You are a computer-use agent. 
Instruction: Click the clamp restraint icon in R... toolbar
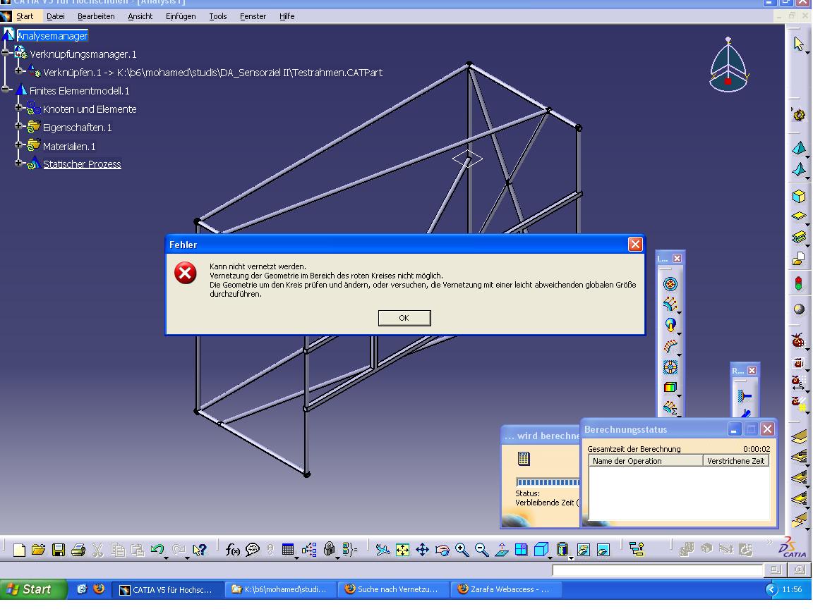pos(745,396)
